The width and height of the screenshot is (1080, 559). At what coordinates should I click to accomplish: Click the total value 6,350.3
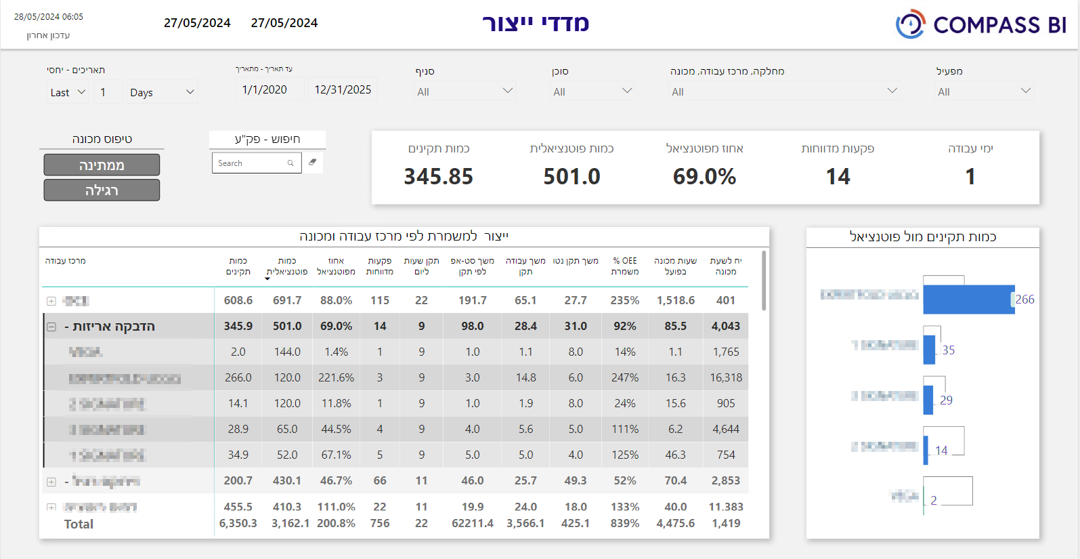click(x=238, y=523)
